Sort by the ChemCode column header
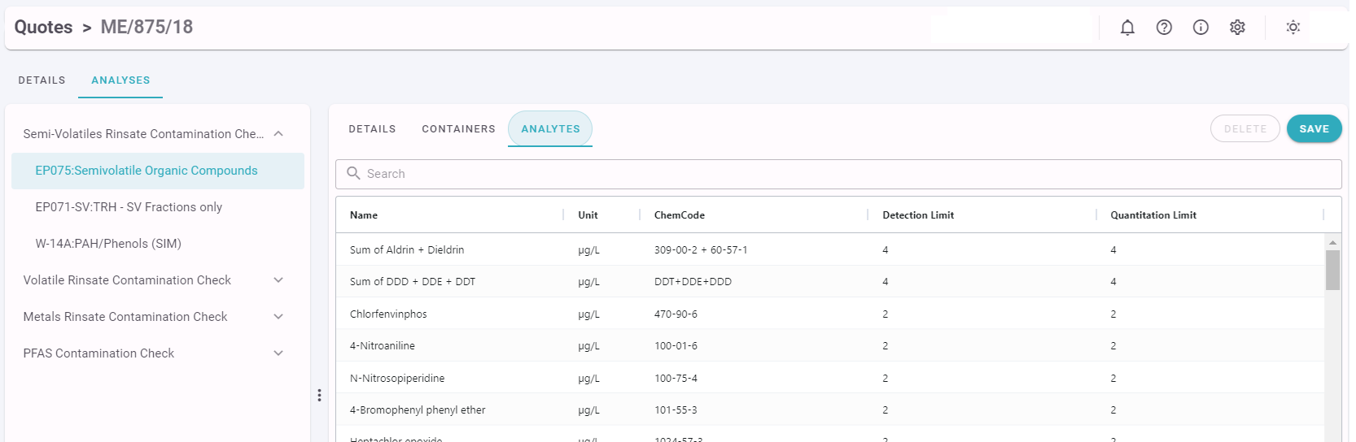 pyautogui.click(x=680, y=215)
